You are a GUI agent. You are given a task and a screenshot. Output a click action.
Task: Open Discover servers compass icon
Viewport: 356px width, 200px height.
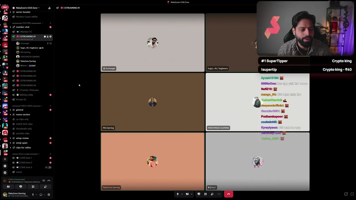click(x=5, y=172)
